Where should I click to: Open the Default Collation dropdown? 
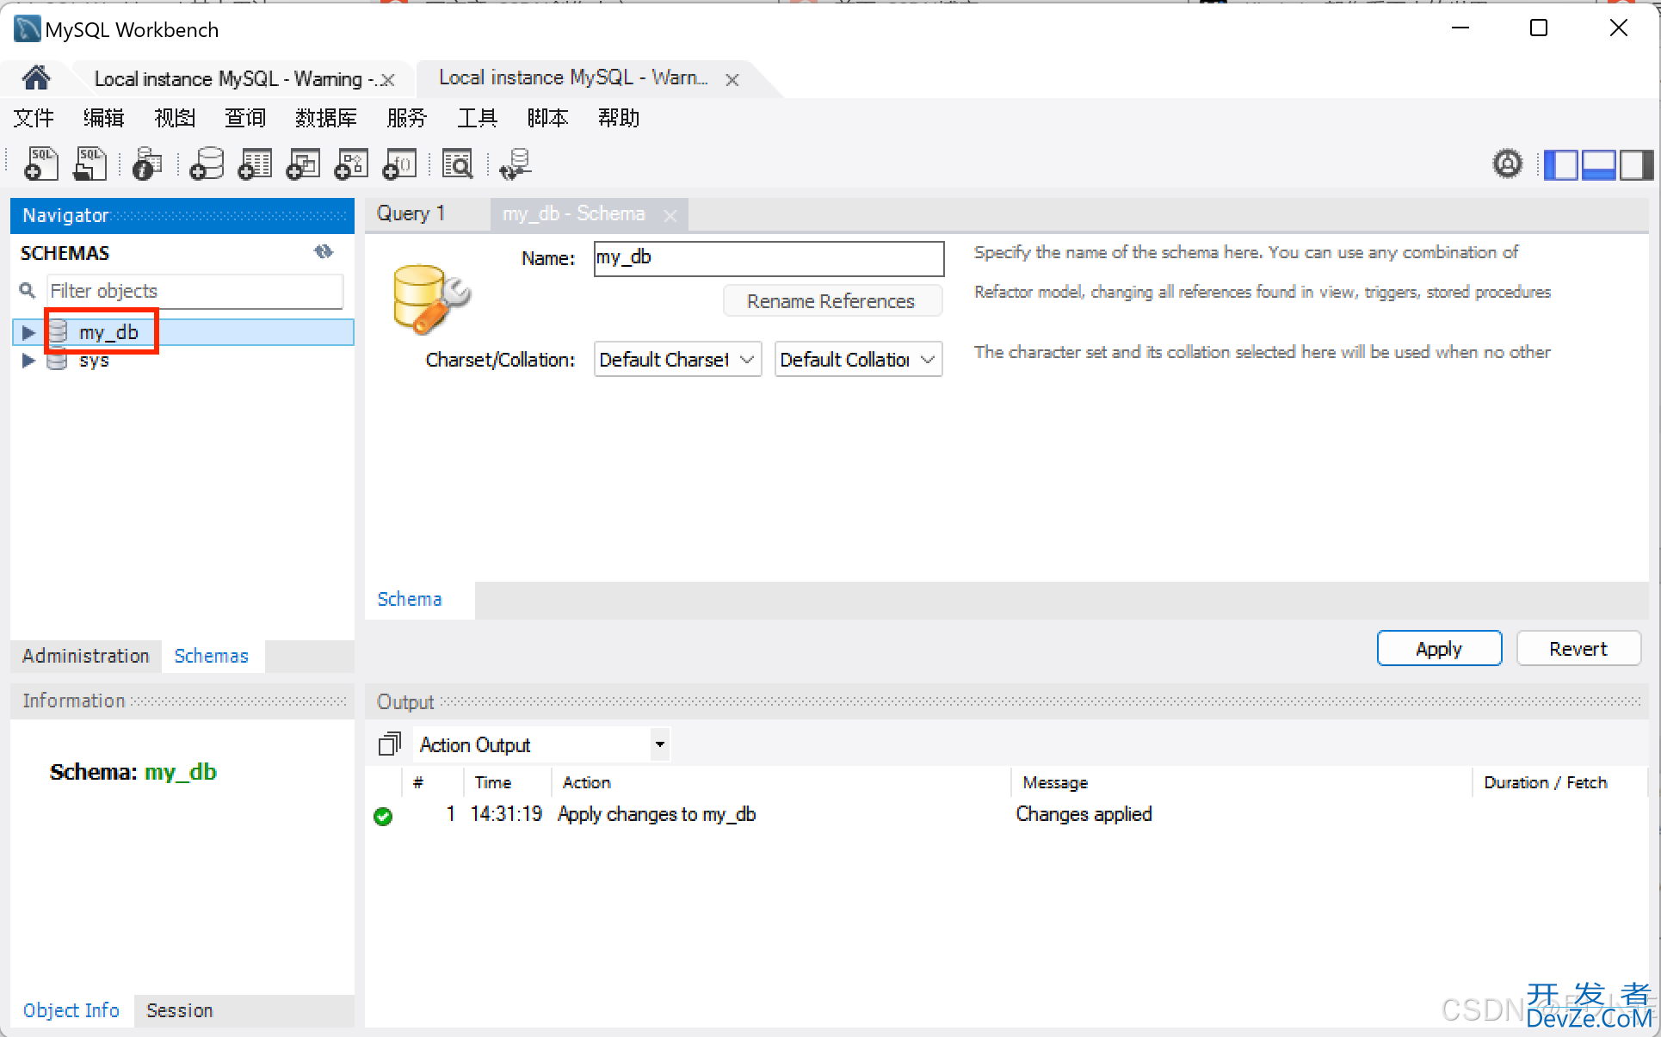[x=858, y=359]
